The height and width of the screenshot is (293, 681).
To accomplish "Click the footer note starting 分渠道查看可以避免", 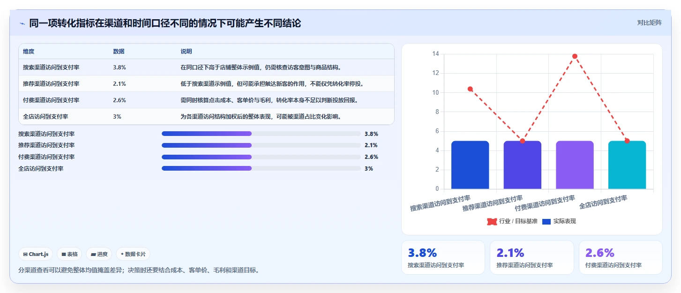I will [x=139, y=270].
